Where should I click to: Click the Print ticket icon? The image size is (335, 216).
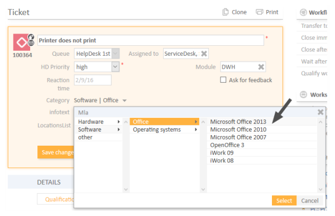[x=260, y=12]
